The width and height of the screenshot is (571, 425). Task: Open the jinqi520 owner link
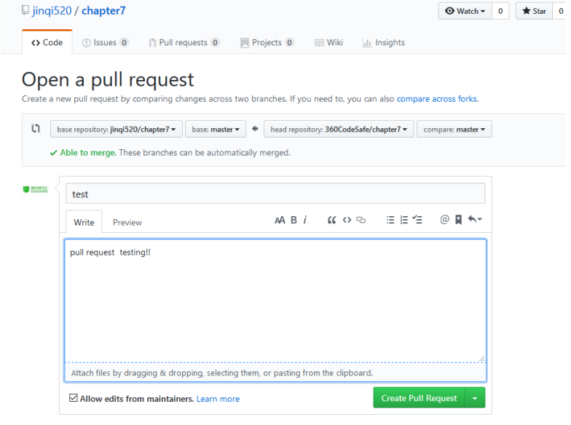point(52,11)
